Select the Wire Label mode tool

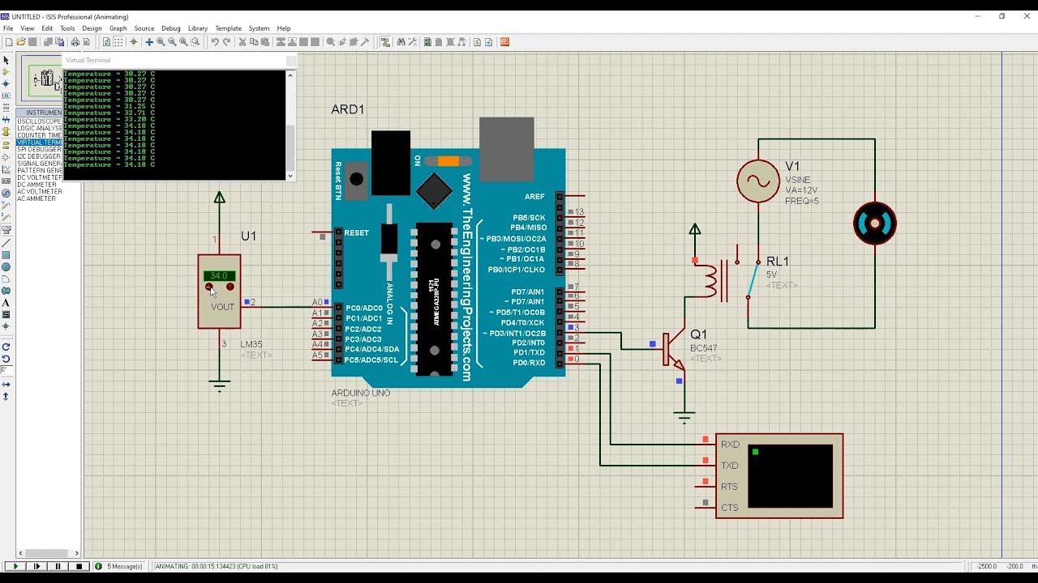click(x=6, y=96)
